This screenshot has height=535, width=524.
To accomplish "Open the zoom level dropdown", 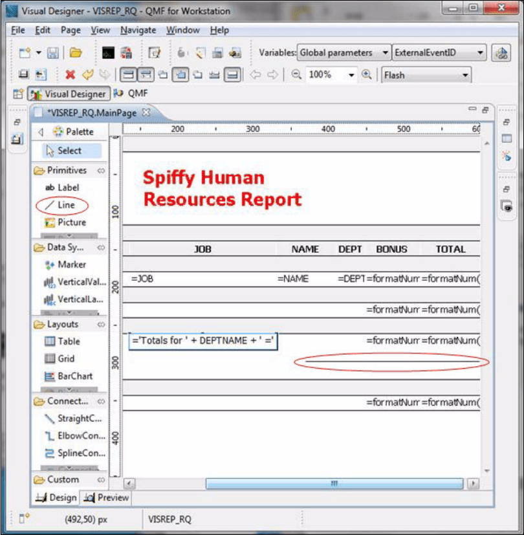I will pos(352,74).
